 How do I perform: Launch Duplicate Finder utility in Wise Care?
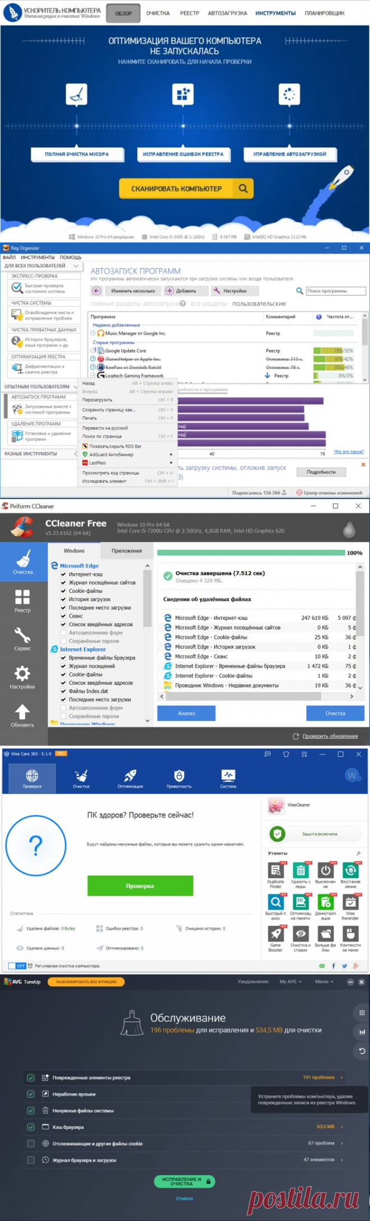pos(275,874)
